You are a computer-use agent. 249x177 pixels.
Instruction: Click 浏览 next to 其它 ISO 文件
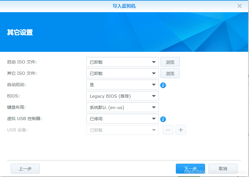pos(170,73)
